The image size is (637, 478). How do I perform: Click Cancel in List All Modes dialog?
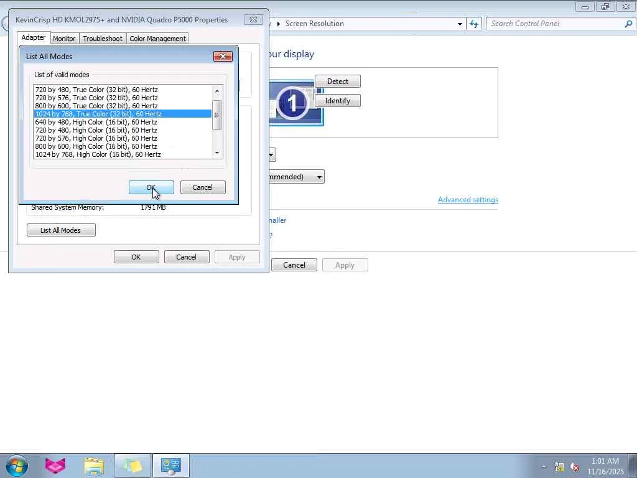coord(203,187)
